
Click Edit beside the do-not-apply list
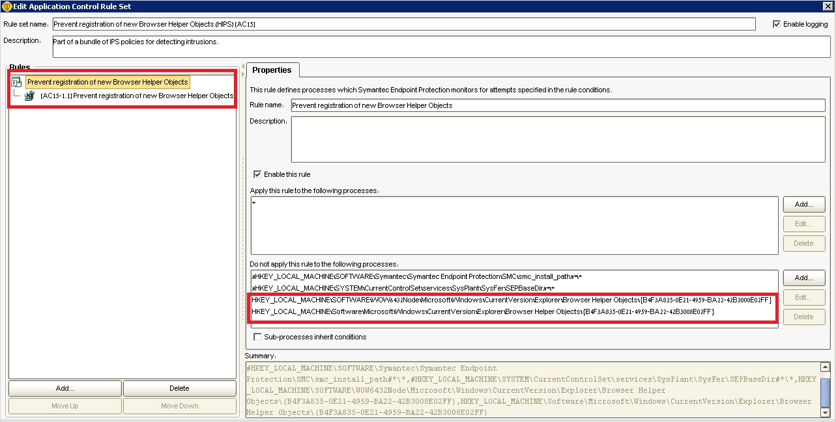click(x=804, y=297)
